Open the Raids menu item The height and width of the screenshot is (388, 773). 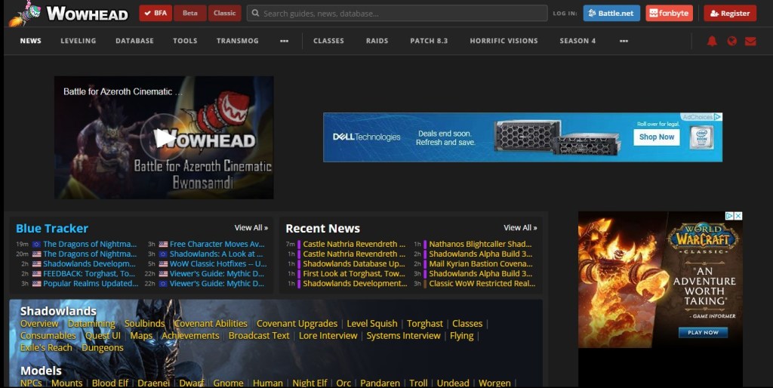377,41
